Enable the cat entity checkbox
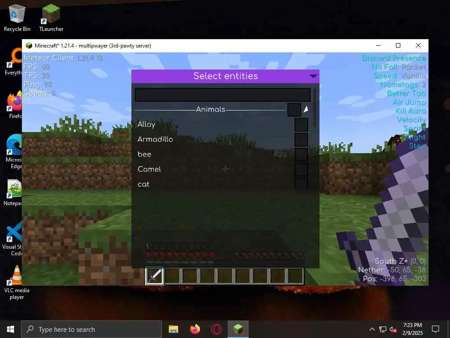Image resolution: width=450 pixels, height=338 pixels. 301,184
